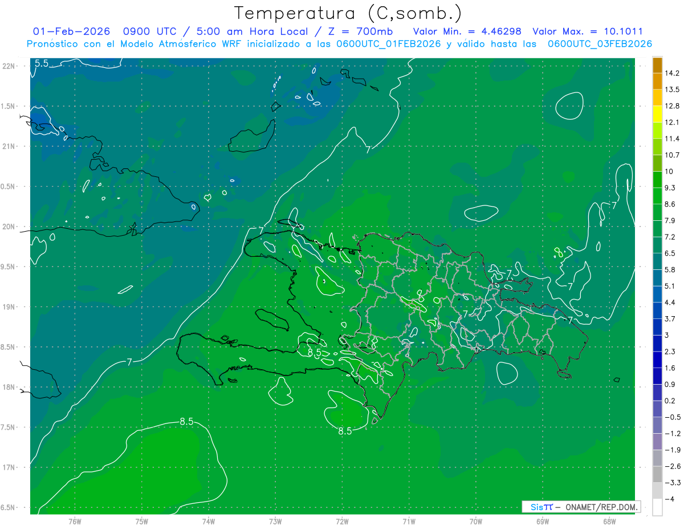
Task: Click the '21N' latitude label
Action: (x=8, y=147)
